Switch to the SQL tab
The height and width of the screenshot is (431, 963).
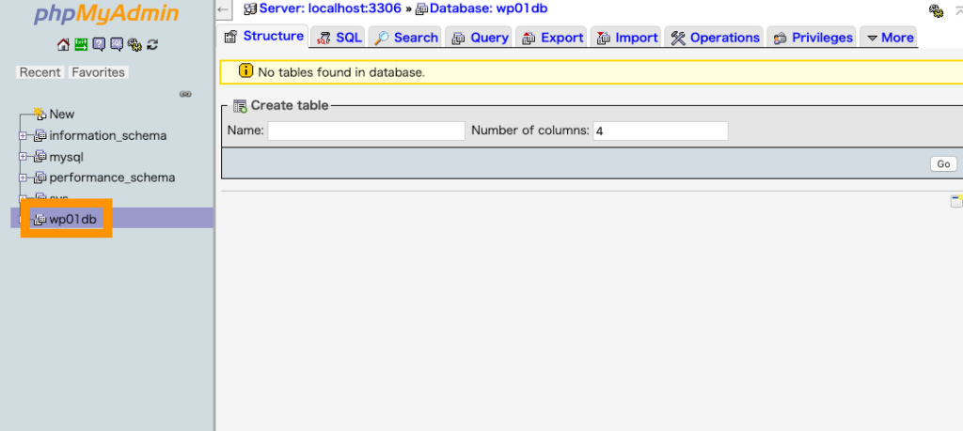339,38
